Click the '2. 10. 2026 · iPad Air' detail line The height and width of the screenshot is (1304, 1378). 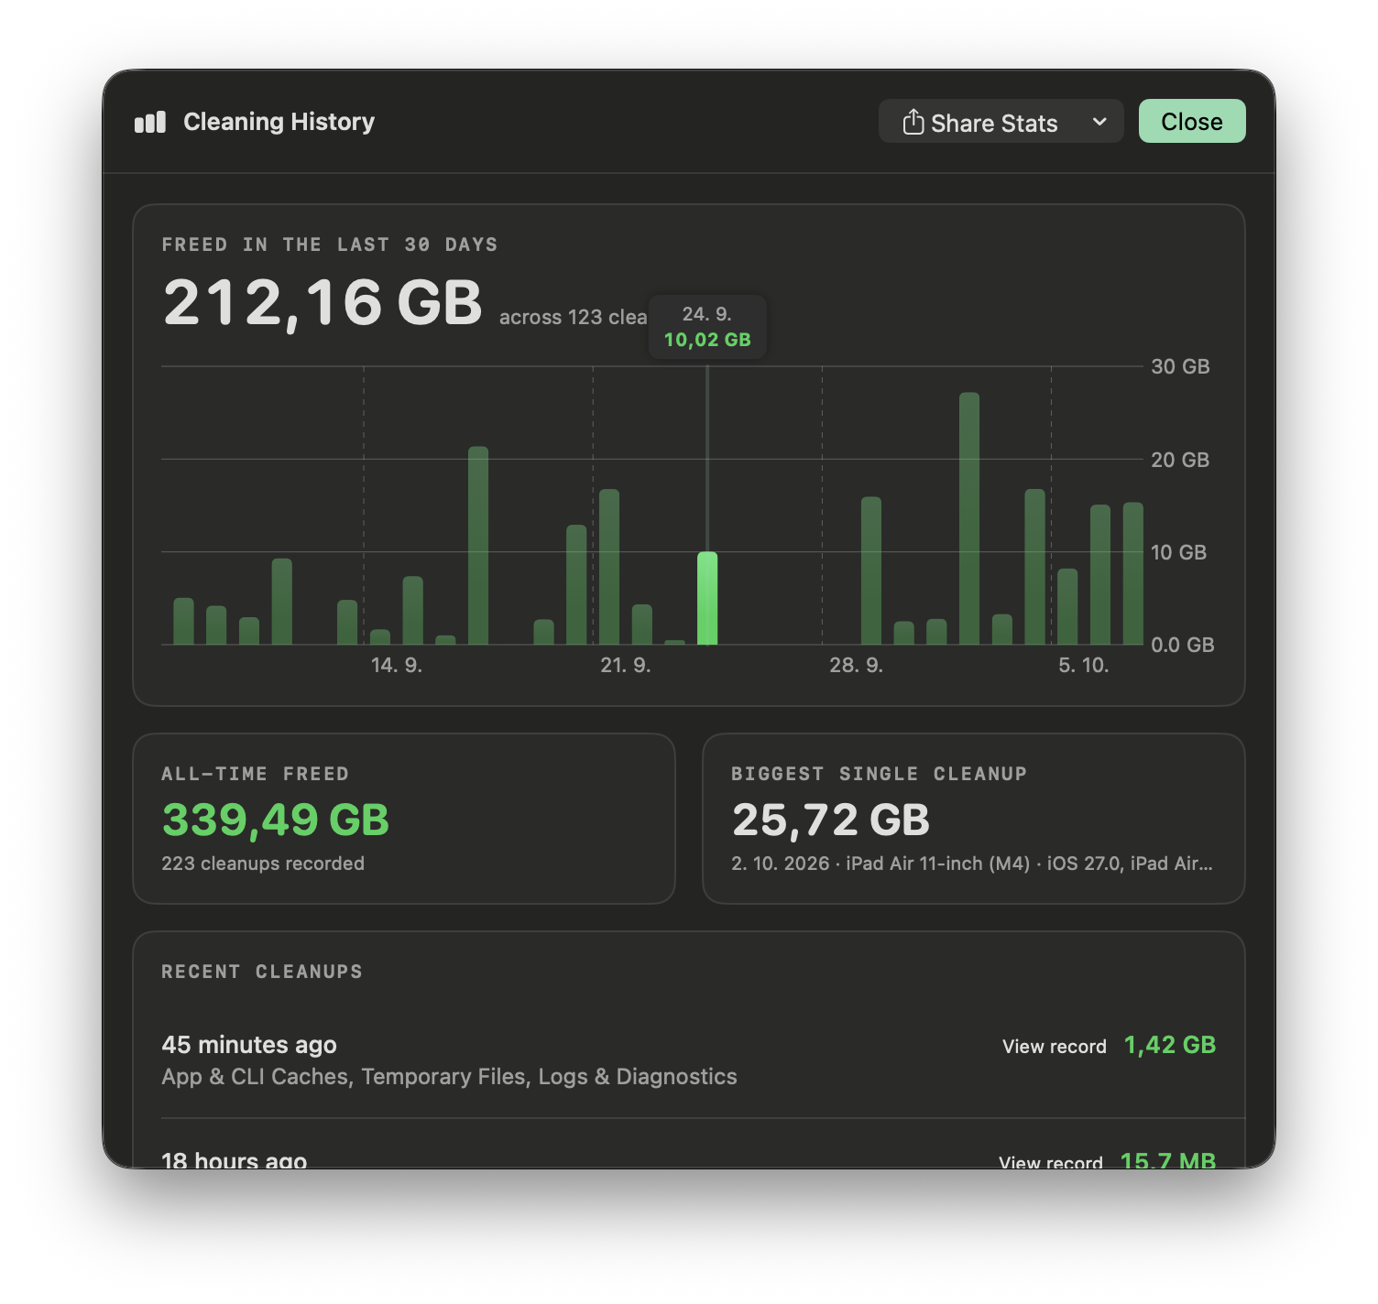coord(972,864)
